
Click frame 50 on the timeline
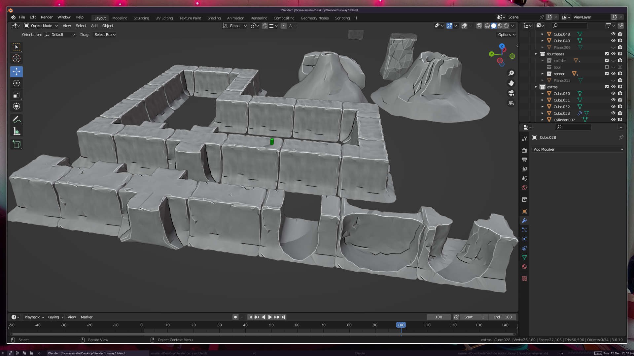(271, 325)
